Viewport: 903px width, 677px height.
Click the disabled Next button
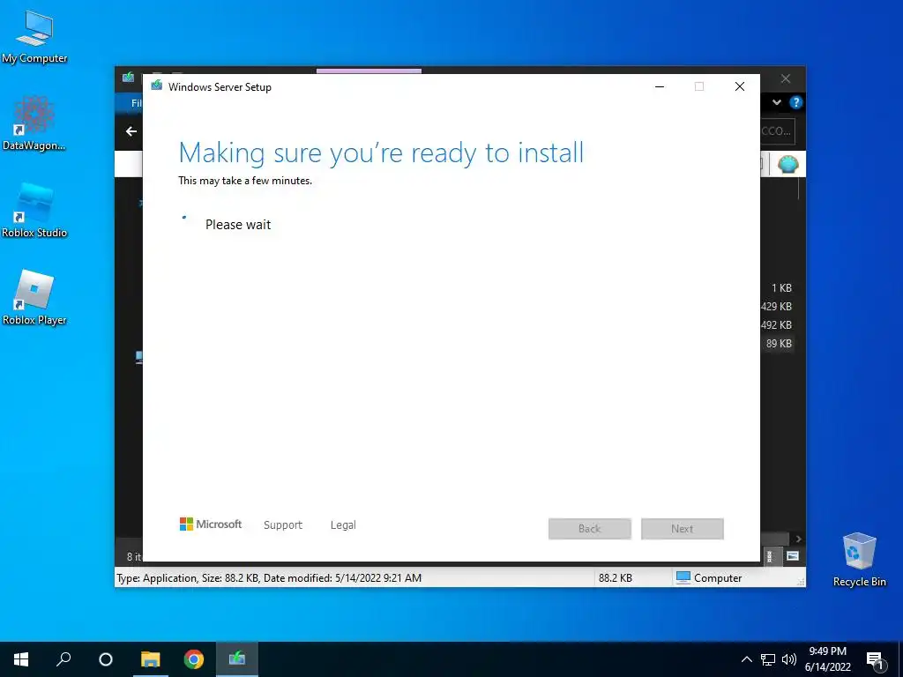tap(683, 529)
